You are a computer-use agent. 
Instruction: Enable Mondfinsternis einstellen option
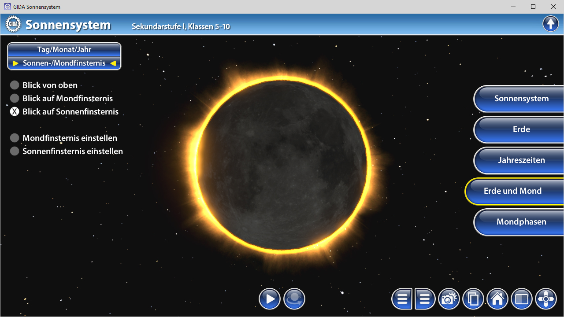[x=15, y=138]
